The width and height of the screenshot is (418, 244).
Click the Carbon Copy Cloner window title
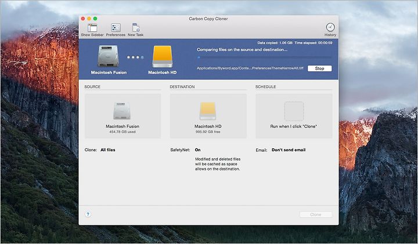(208, 19)
